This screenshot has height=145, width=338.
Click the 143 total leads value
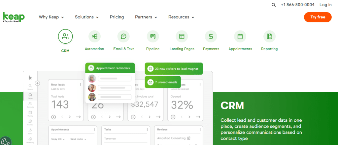[60, 105]
